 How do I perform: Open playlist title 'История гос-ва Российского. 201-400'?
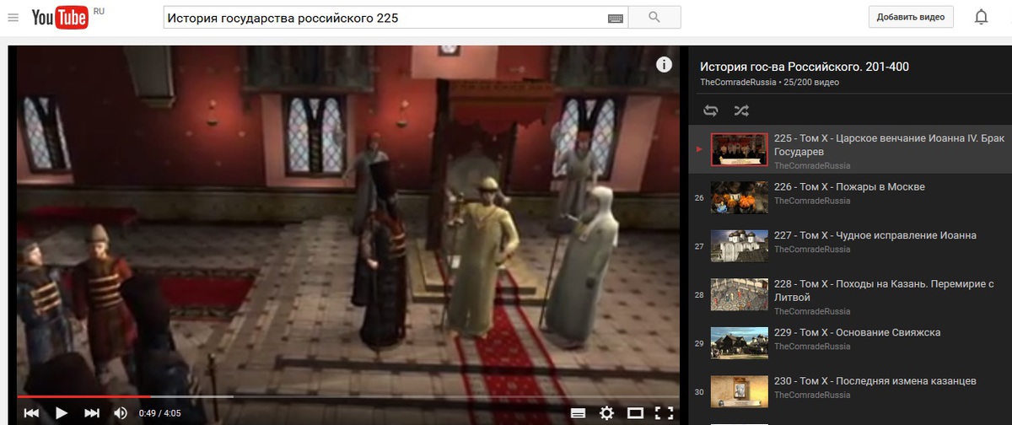click(805, 67)
